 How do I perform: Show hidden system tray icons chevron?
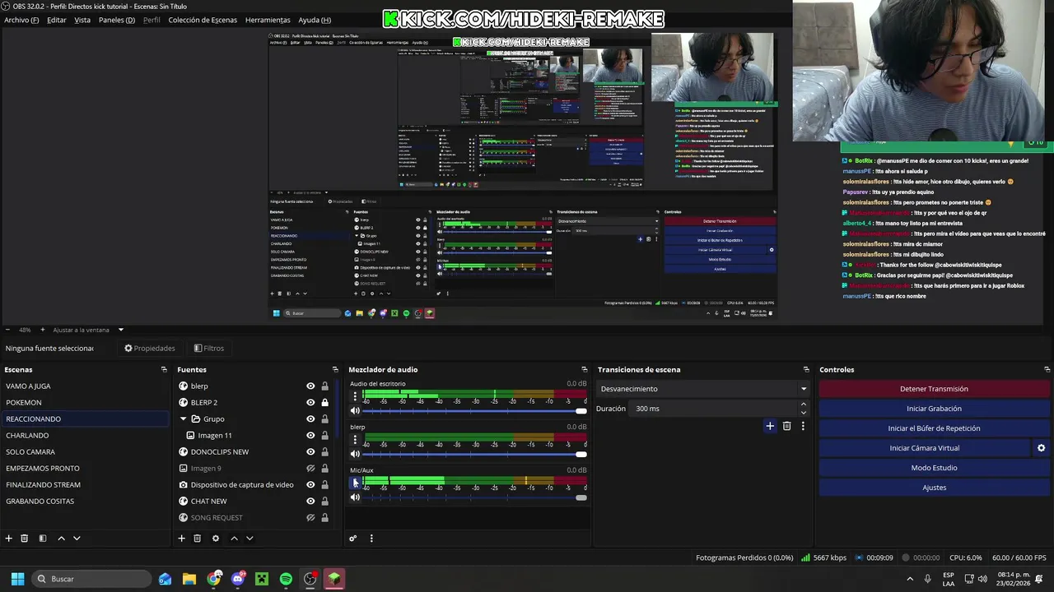click(x=910, y=579)
